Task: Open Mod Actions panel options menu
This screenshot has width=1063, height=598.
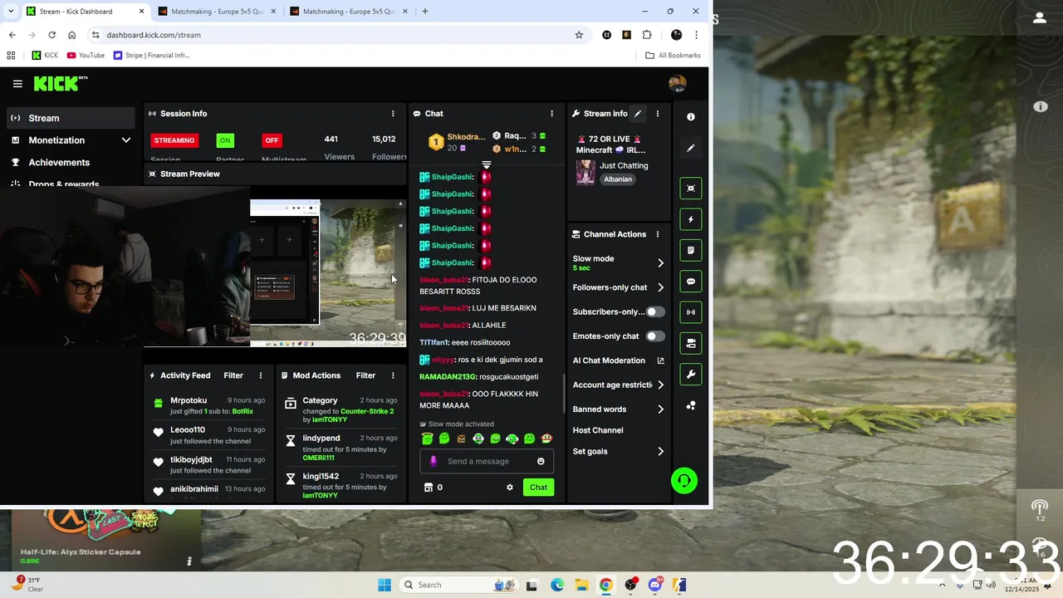Action: click(x=393, y=375)
